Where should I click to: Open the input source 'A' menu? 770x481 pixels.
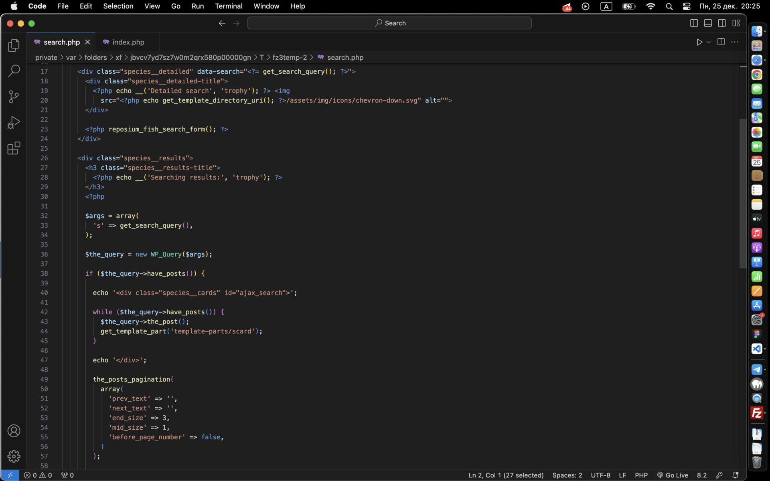click(x=606, y=6)
